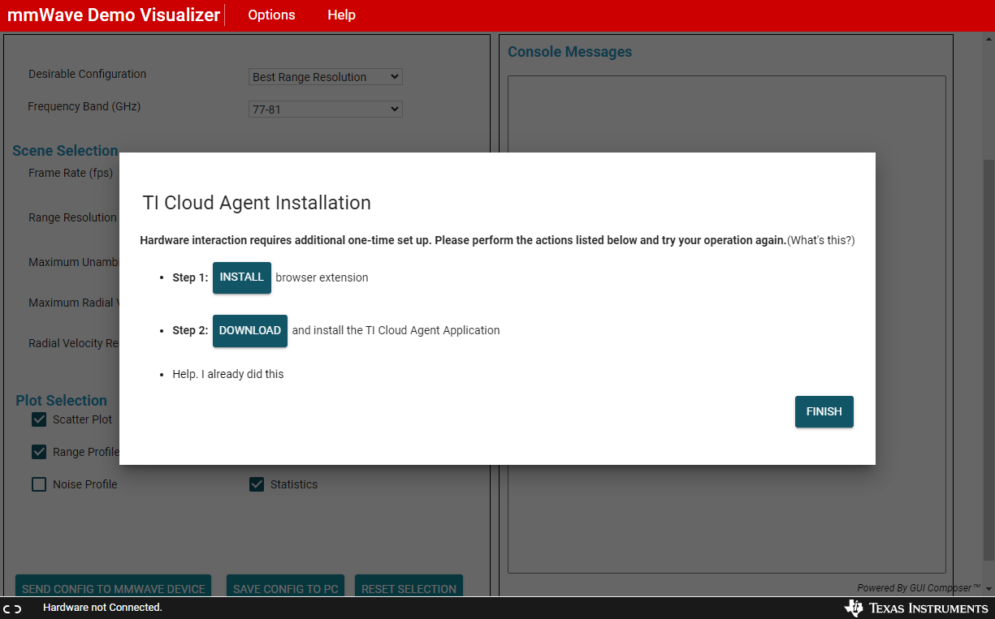Uncheck the Statistics checkbox
Screen dimensions: 995x619
257,484
